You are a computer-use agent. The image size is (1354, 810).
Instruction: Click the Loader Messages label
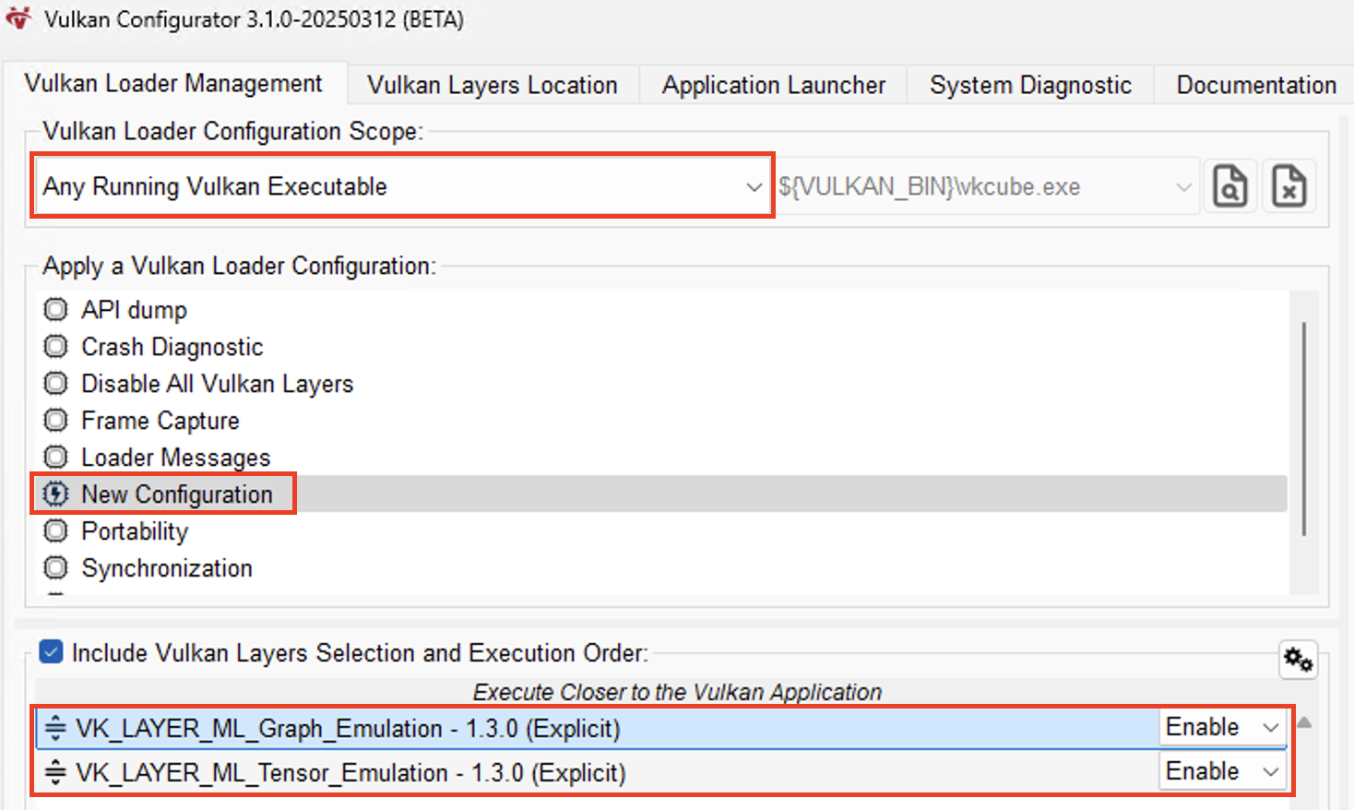click(176, 458)
